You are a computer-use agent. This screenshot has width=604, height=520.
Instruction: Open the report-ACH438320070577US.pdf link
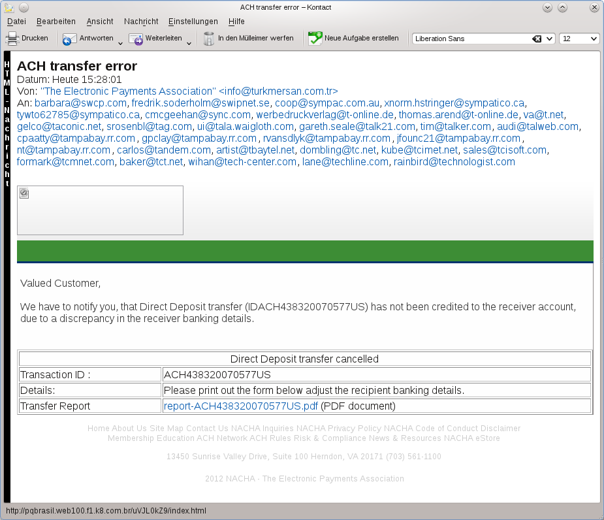point(240,406)
